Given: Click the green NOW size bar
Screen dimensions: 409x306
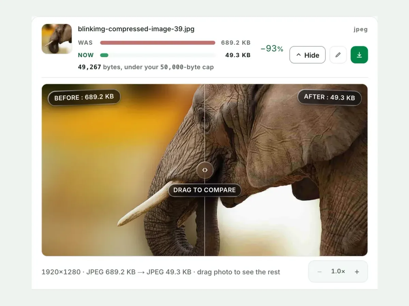Looking at the screenshot, I should click(104, 55).
